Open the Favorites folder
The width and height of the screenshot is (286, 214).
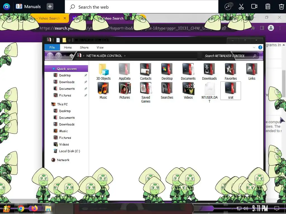(231, 72)
